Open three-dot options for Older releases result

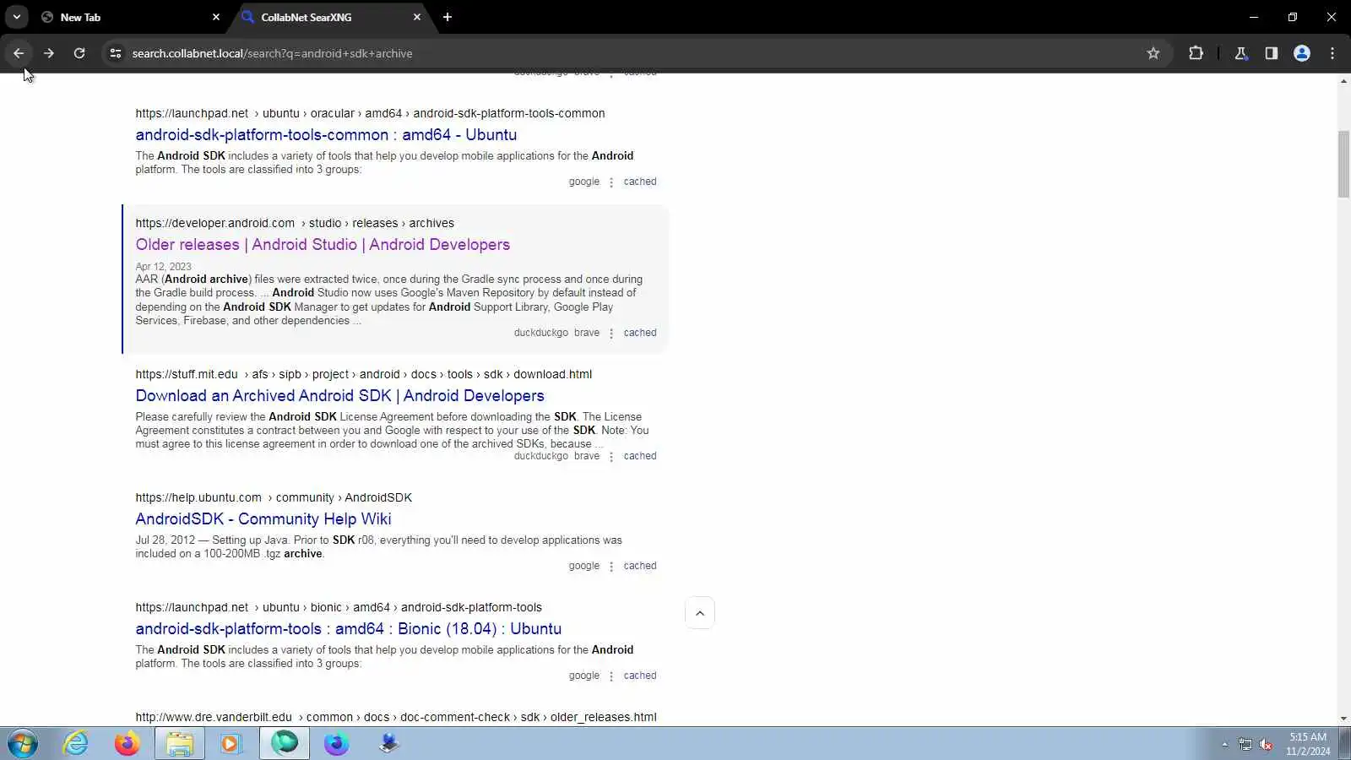611,334
